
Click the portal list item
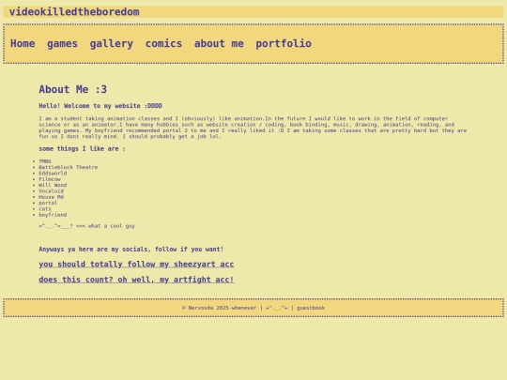[x=48, y=203]
